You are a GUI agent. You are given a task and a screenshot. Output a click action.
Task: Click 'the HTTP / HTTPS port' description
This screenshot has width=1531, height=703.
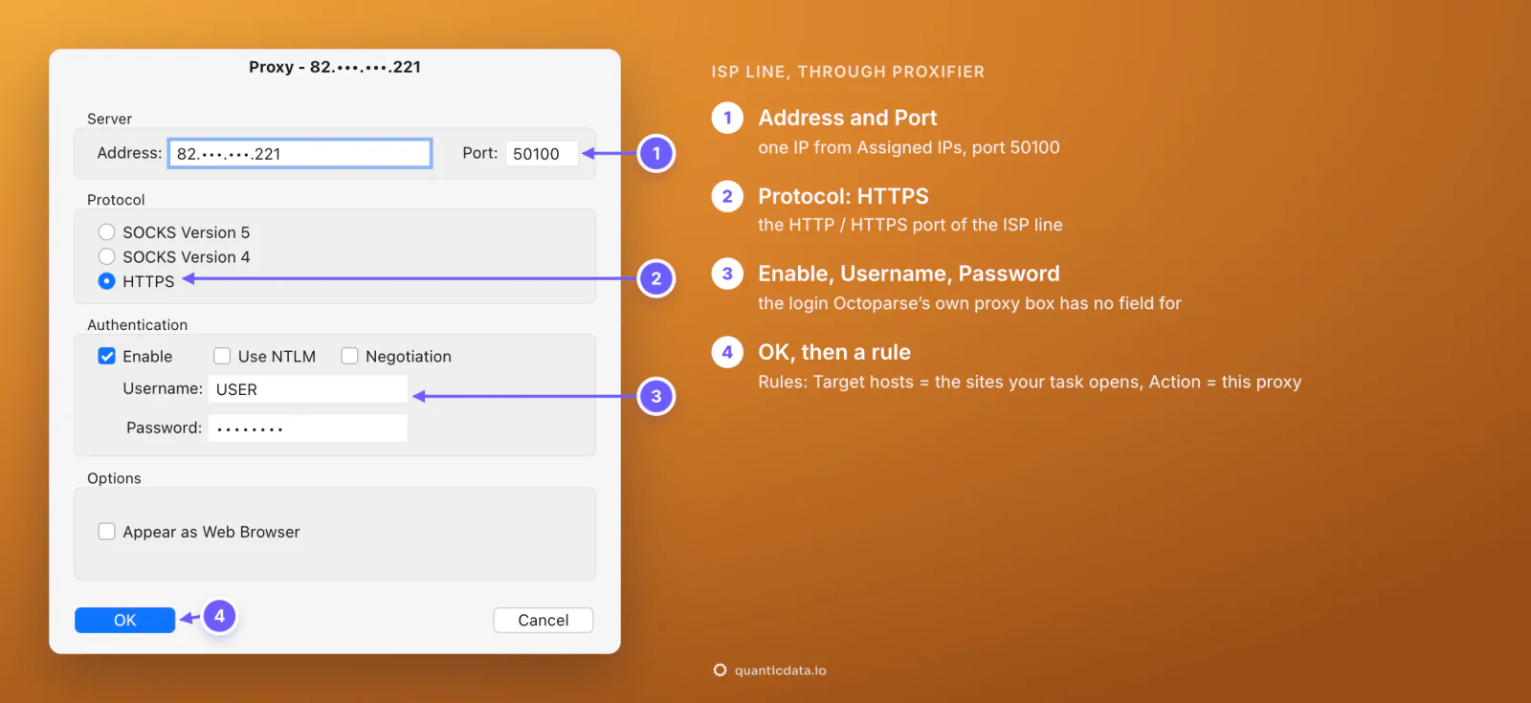(x=910, y=225)
